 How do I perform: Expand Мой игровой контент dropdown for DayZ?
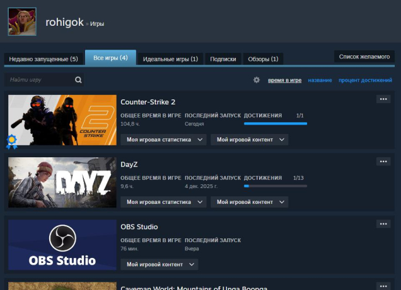[x=249, y=202]
